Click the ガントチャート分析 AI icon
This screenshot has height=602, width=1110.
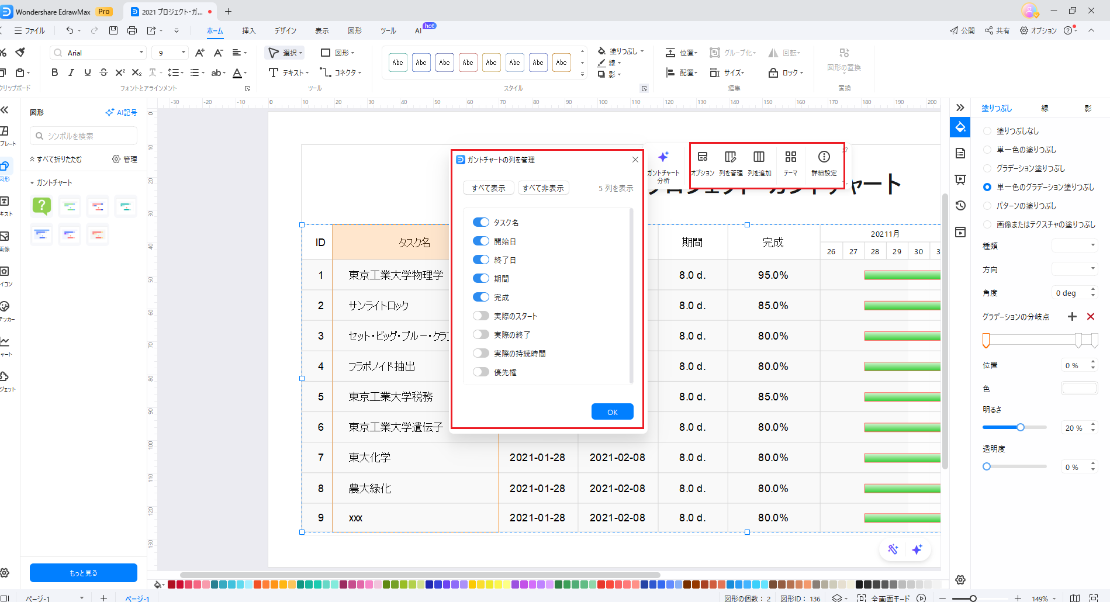[663, 157]
